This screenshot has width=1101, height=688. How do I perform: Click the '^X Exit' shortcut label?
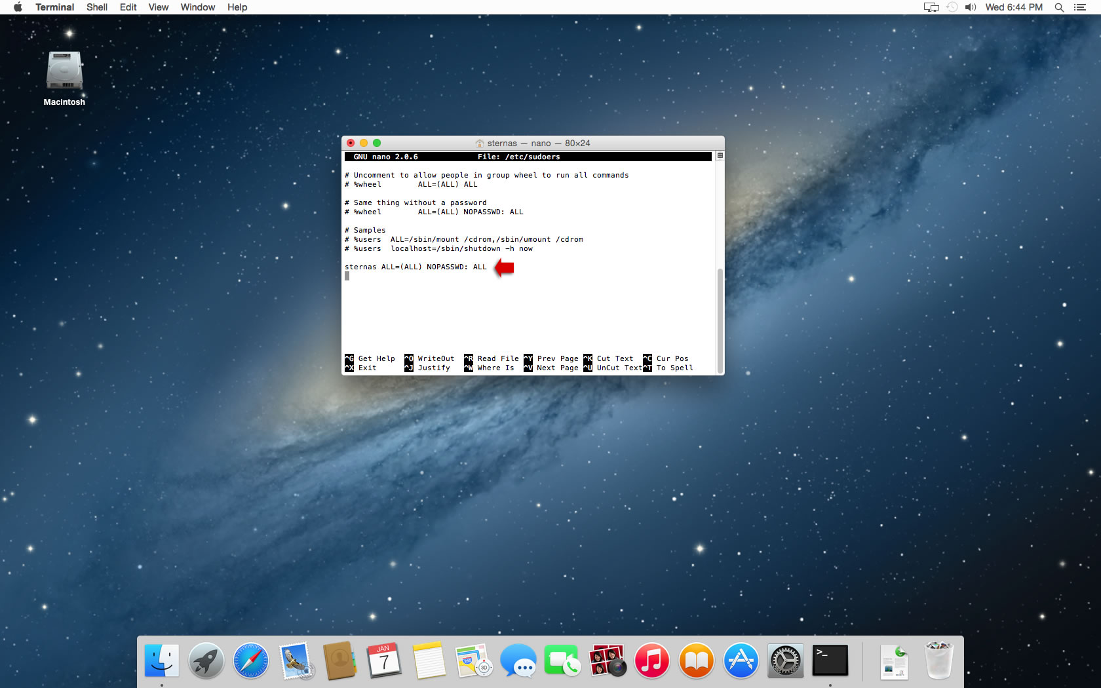[x=360, y=368]
